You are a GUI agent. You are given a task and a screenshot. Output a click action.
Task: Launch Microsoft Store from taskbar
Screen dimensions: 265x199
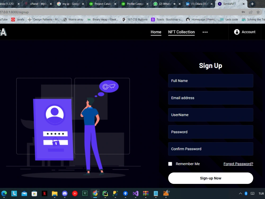(x=34, y=193)
